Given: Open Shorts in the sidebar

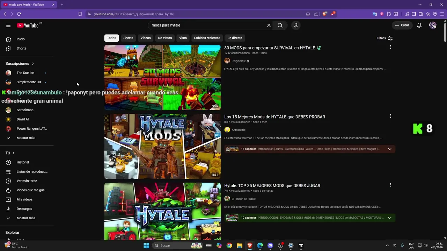Looking at the screenshot, I should coord(27,48).
